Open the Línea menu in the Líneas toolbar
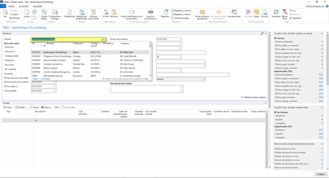This screenshot has height=178, width=329. coord(9,107)
